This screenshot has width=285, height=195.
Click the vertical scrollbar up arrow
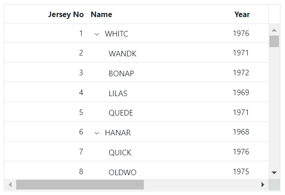pos(274,30)
